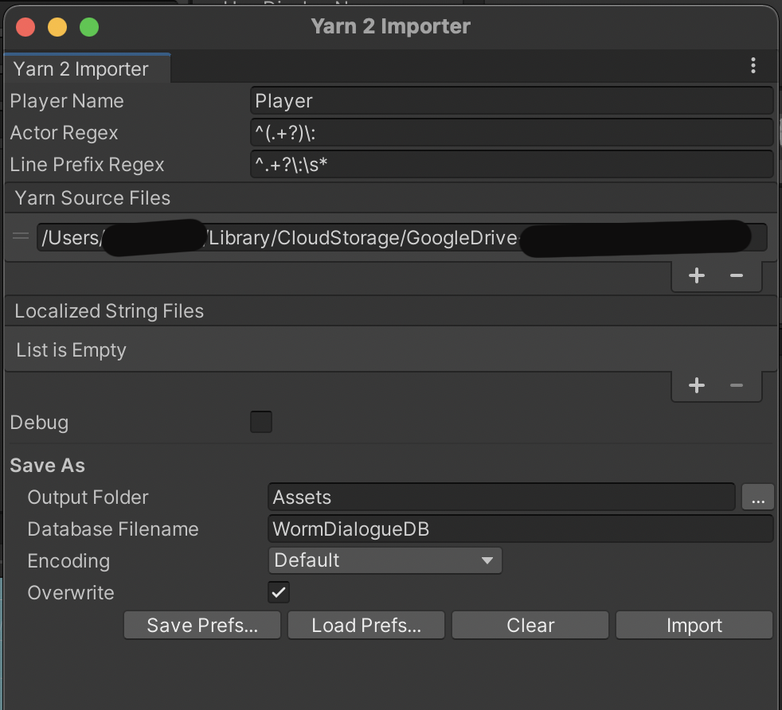Edit the Line Prefix Regex field
This screenshot has width=782, height=710.
coord(512,165)
